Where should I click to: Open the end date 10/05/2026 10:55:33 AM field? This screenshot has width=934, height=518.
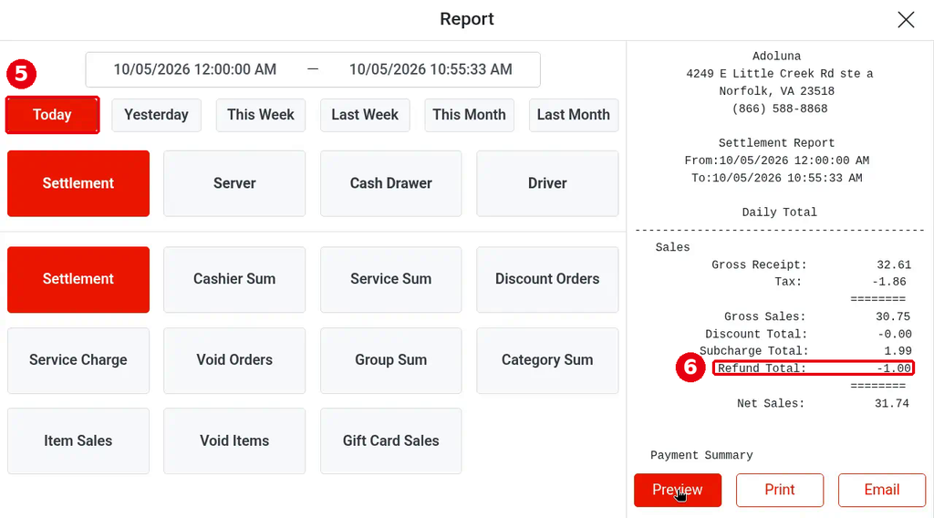point(431,69)
